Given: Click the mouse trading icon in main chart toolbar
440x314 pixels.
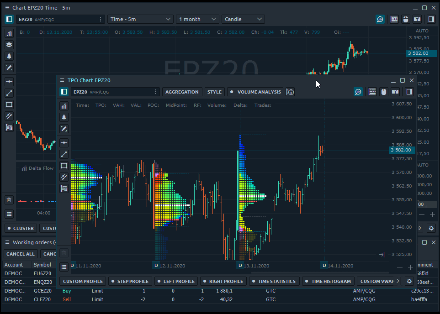Looking at the screenshot, I should 405,19.
